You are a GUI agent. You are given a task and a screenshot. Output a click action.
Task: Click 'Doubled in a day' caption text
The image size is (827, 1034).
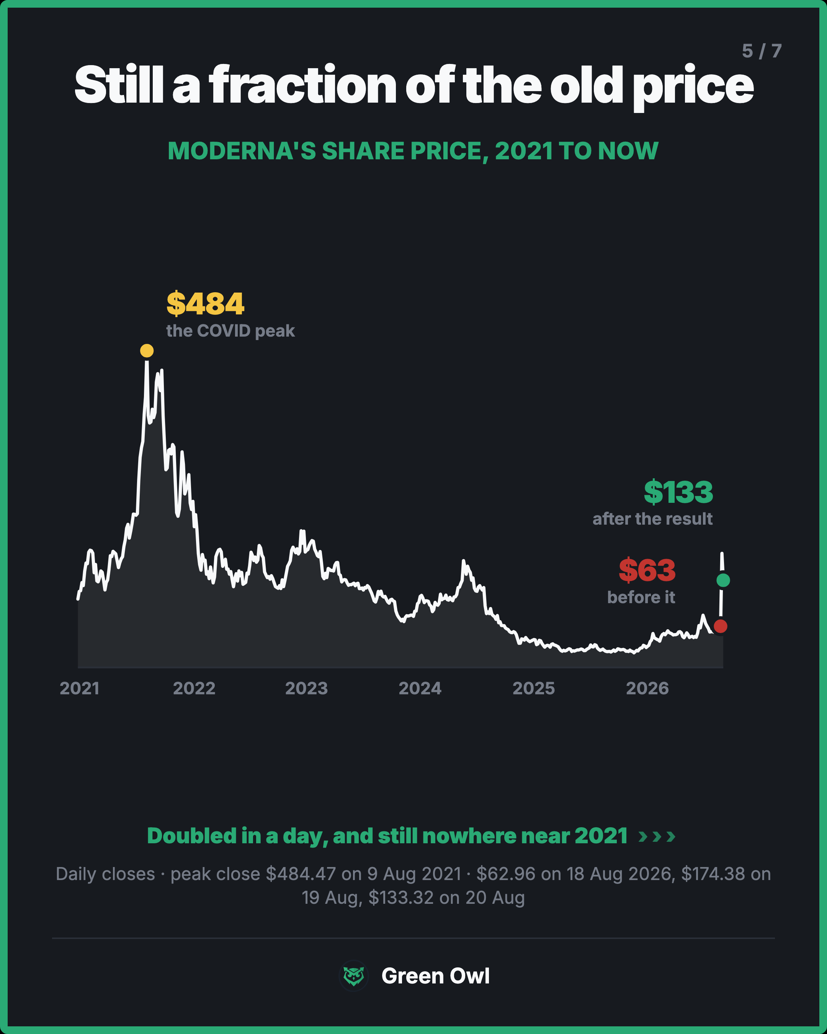[x=387, y=836]
